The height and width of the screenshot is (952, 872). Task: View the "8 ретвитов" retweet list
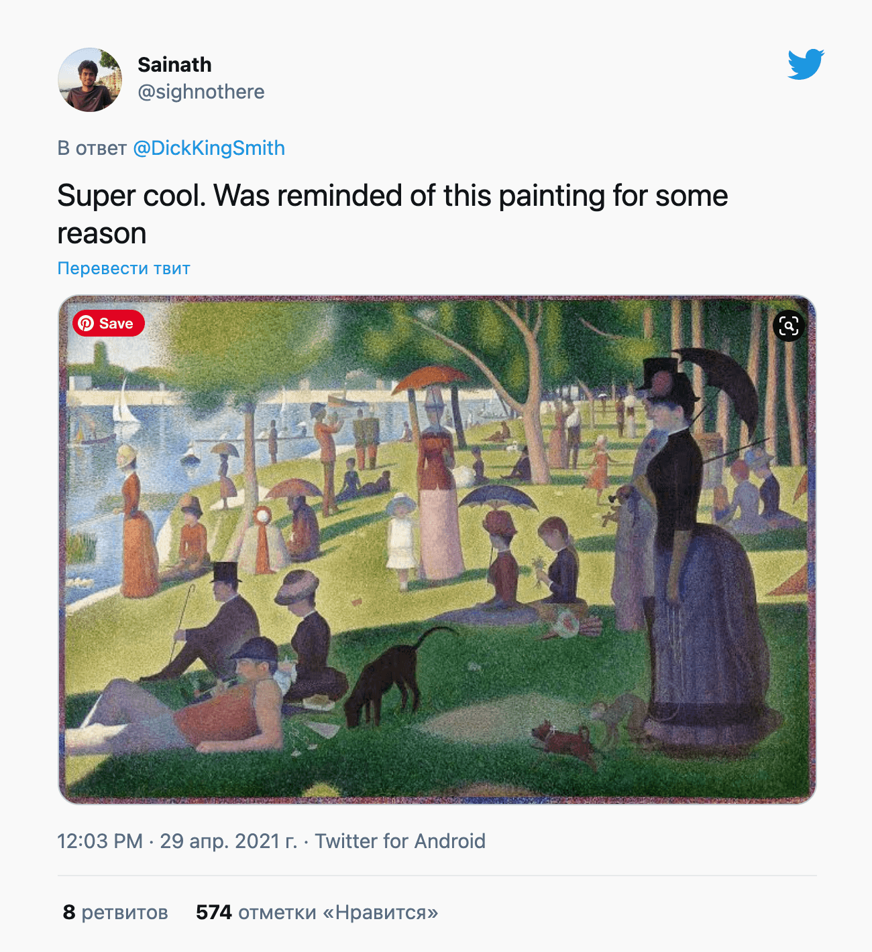pos(115,912)
